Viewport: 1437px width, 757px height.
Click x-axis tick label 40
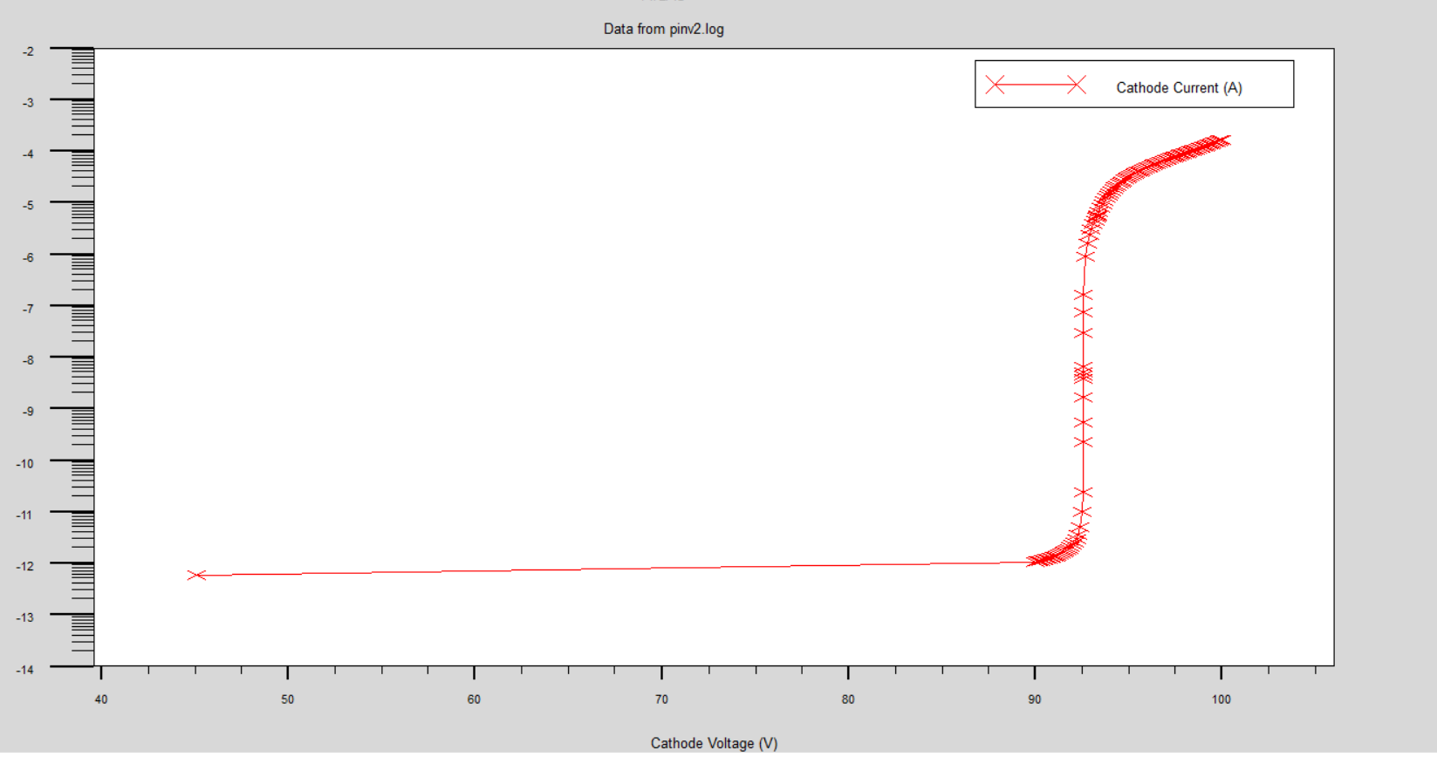click(x=101, y=699)
